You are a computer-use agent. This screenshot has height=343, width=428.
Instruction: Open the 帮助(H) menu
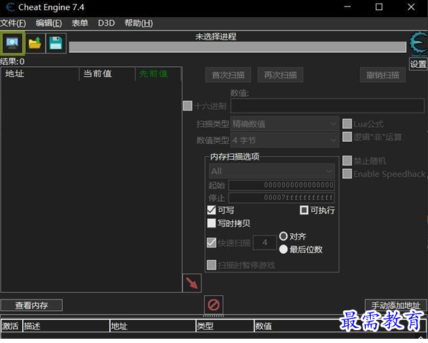(x=139, y=23)
